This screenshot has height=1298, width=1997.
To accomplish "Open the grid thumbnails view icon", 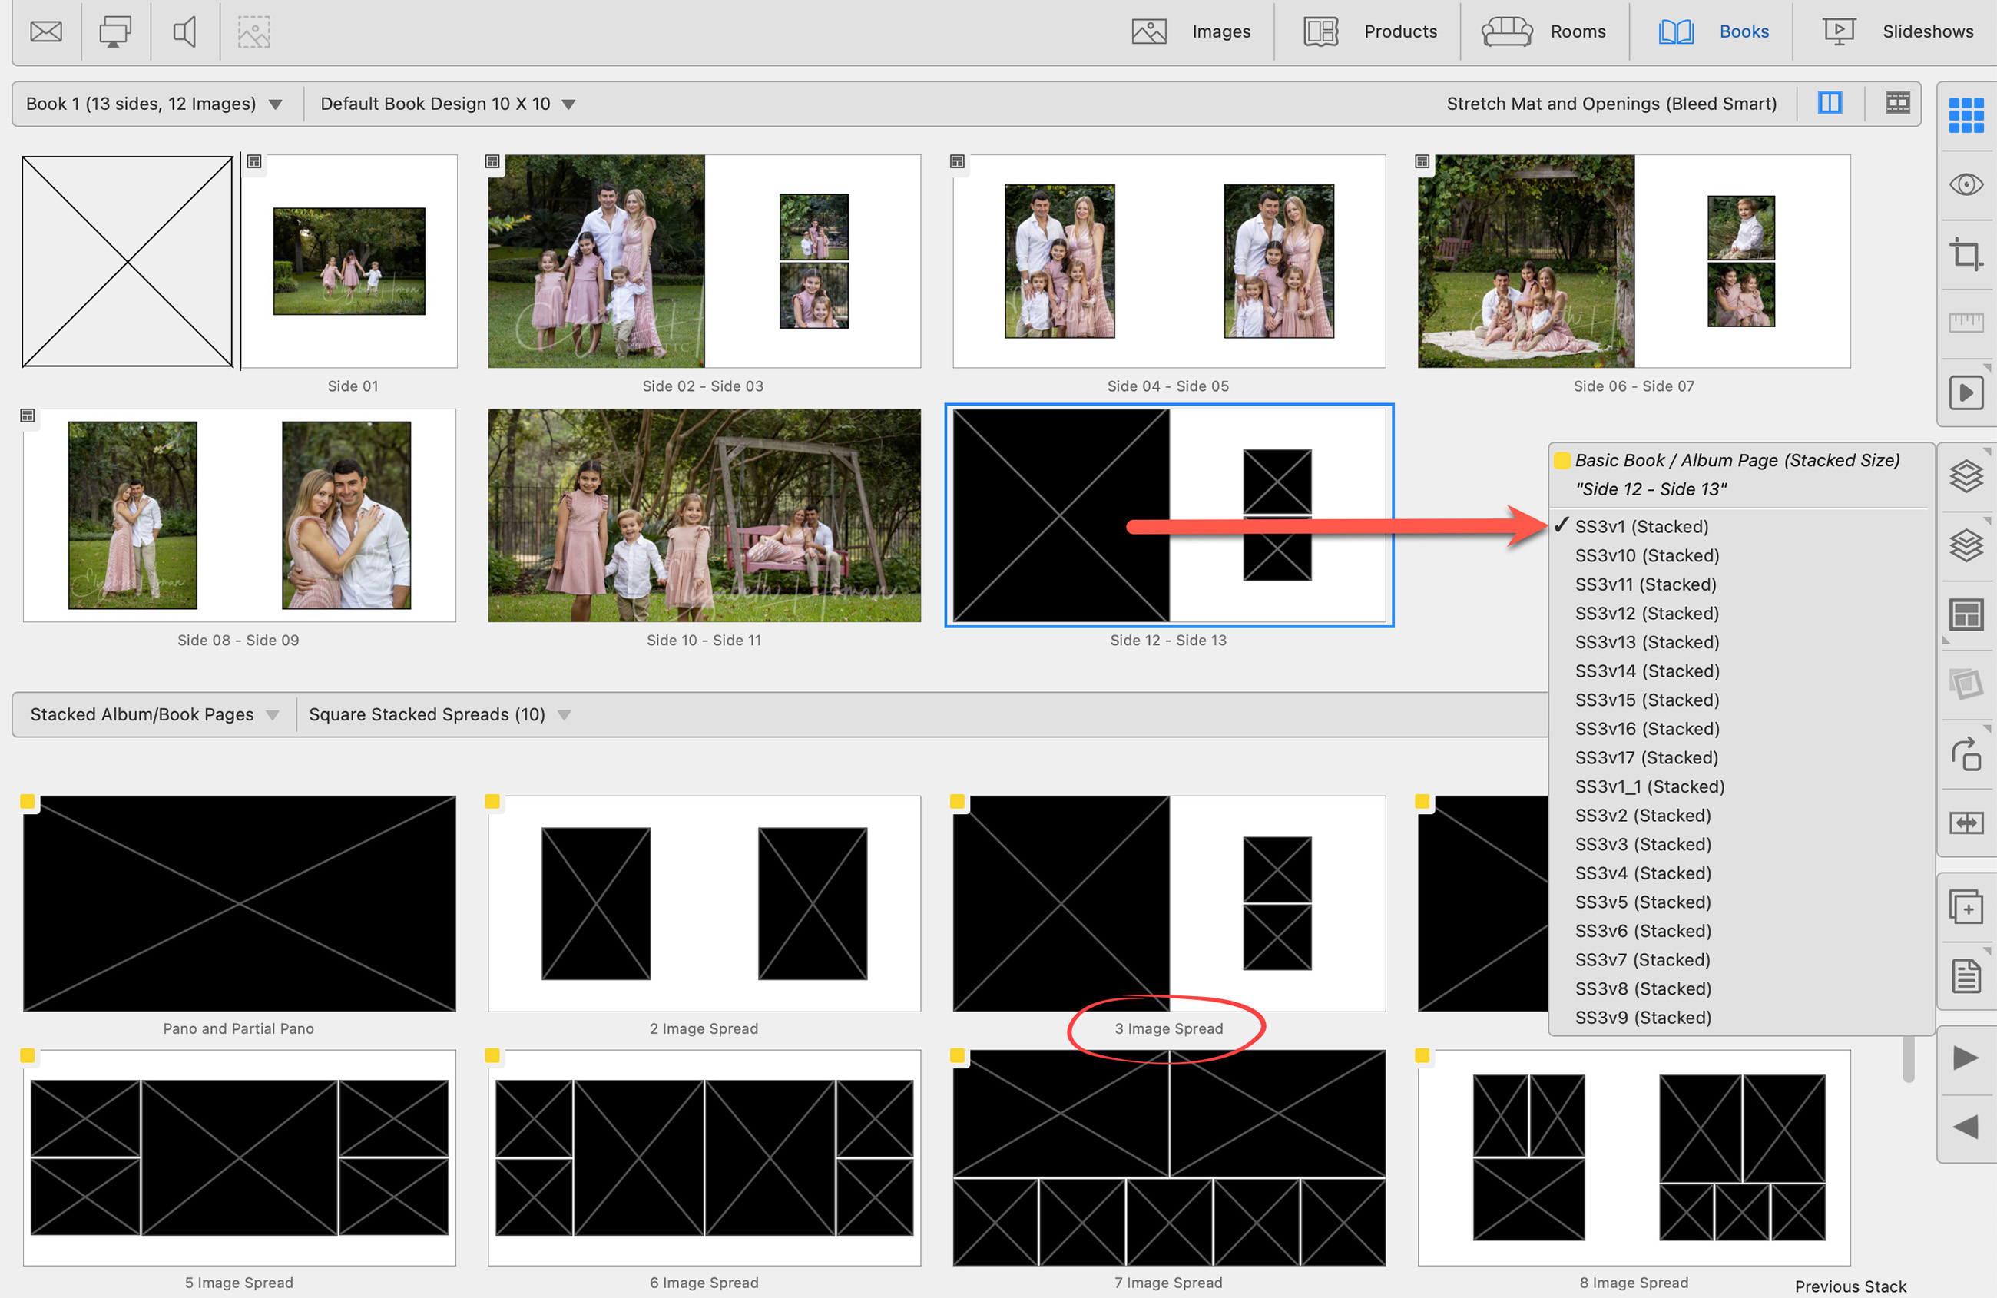I will [x=1966, y=115].
